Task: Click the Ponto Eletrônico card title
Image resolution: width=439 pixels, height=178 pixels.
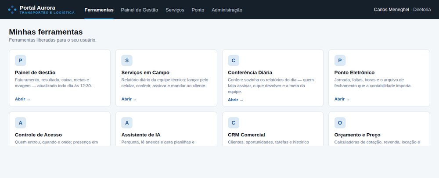Action: [354, 72]
